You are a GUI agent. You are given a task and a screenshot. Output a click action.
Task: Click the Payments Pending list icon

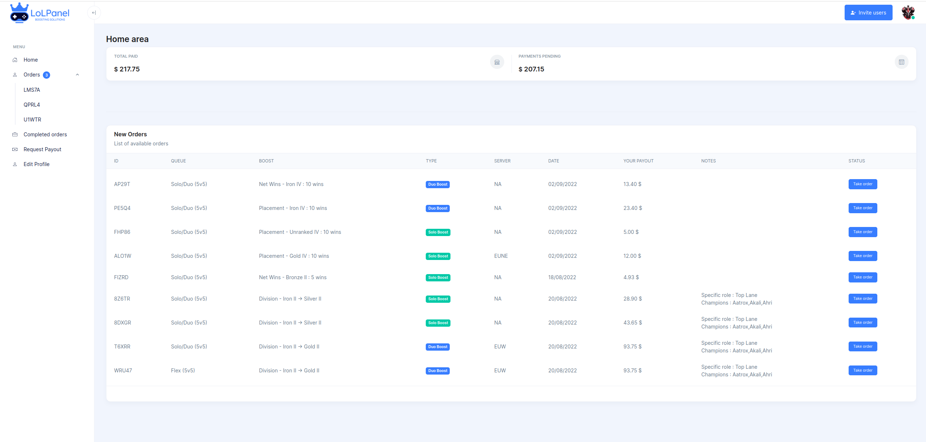901,62
